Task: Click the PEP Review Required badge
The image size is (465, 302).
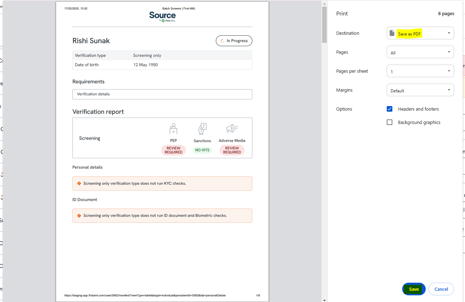Action: (173, 150)
